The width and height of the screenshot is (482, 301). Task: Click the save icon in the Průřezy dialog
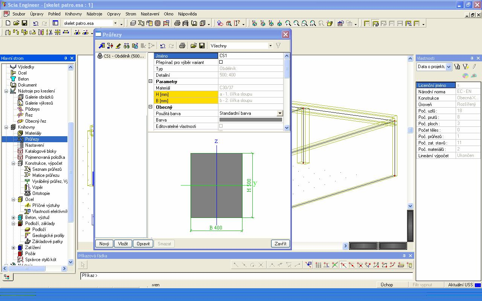point(202,46)
